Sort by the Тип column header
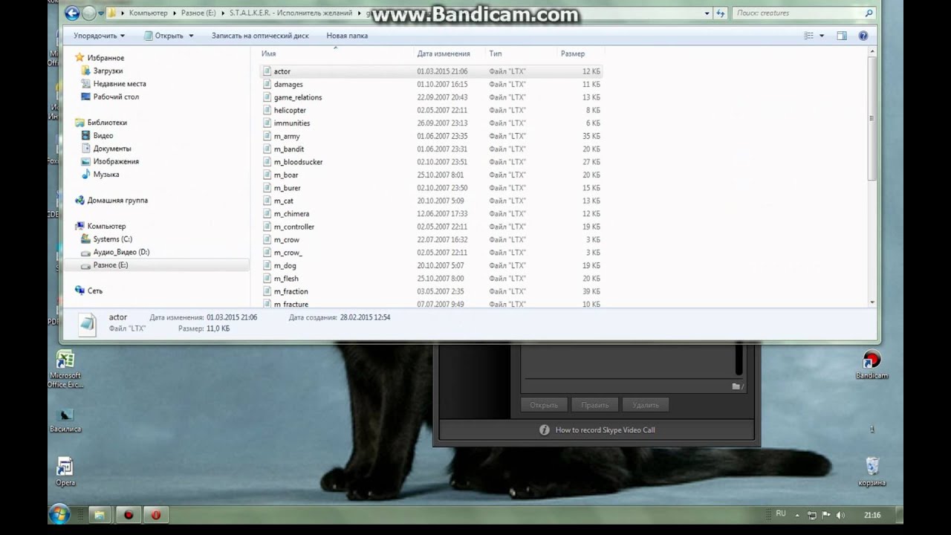951x535 pixels. 496,53
